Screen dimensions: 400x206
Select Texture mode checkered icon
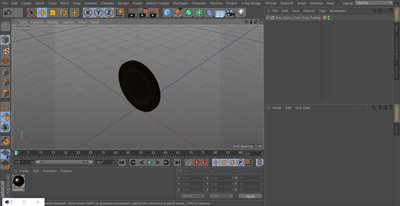(x=5, y=50)
